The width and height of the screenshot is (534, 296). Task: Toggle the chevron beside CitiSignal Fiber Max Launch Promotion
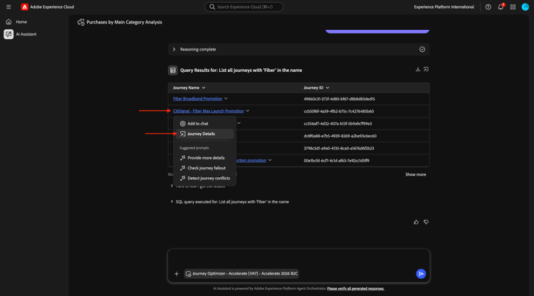(248, 111)
